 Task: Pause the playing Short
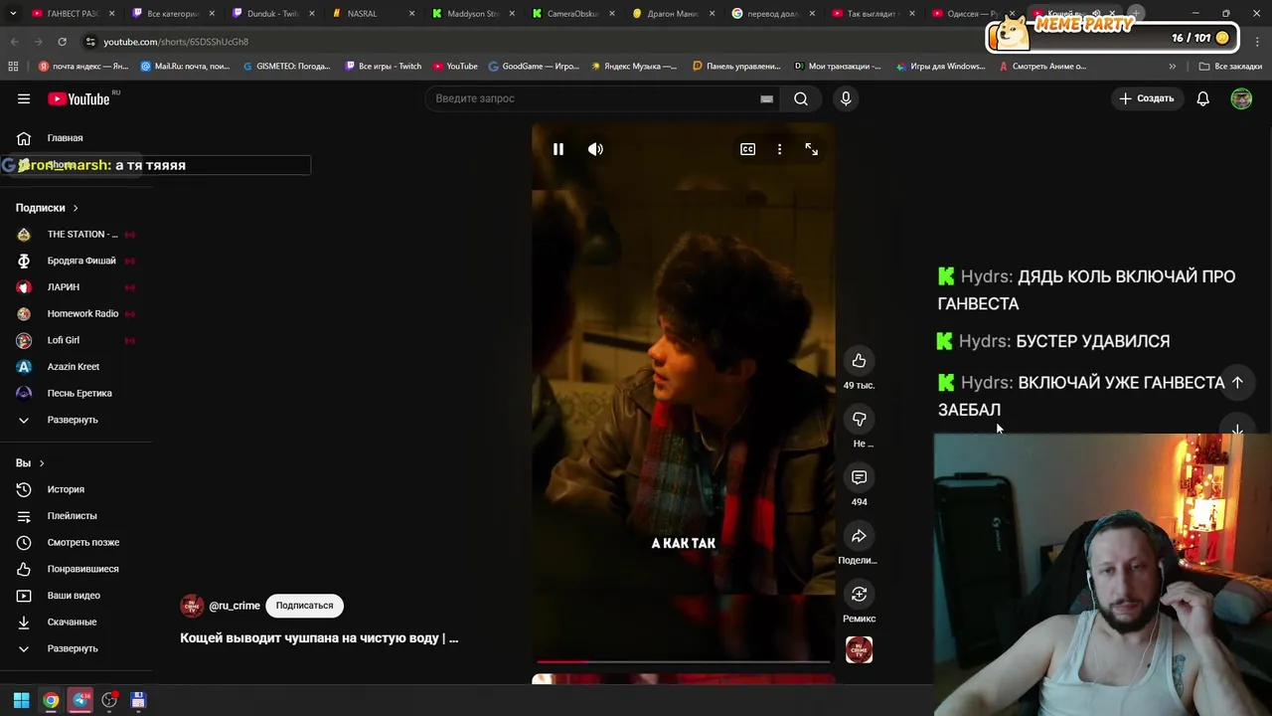point(558,149)
